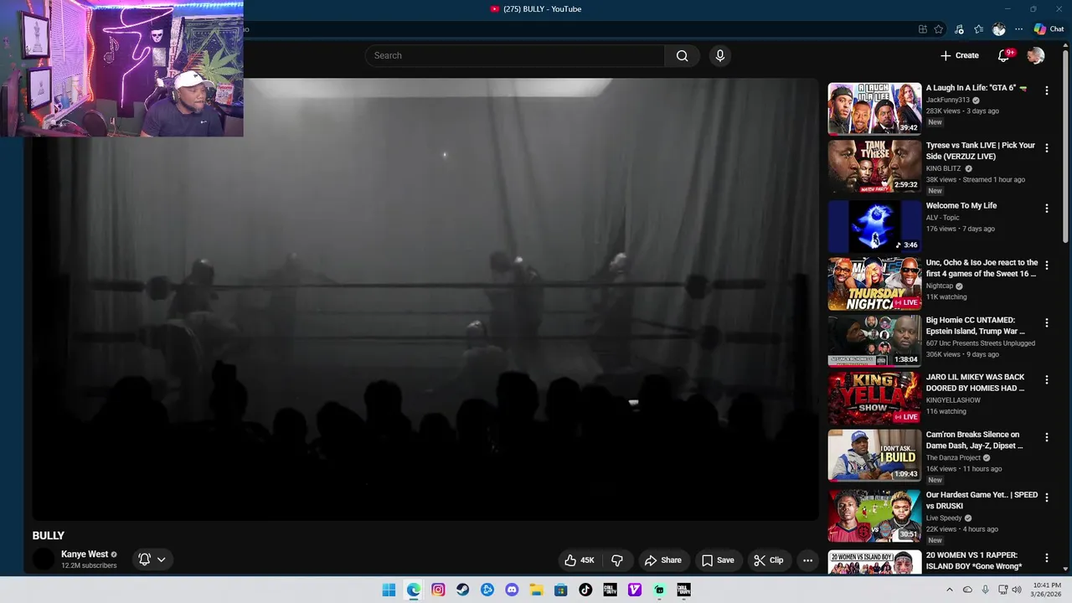Open options menu for Unc, Ocho & Iso Joe
Image resolution: width=1072 pixels, height=603 pixels.
click(x=1046, y=265)
